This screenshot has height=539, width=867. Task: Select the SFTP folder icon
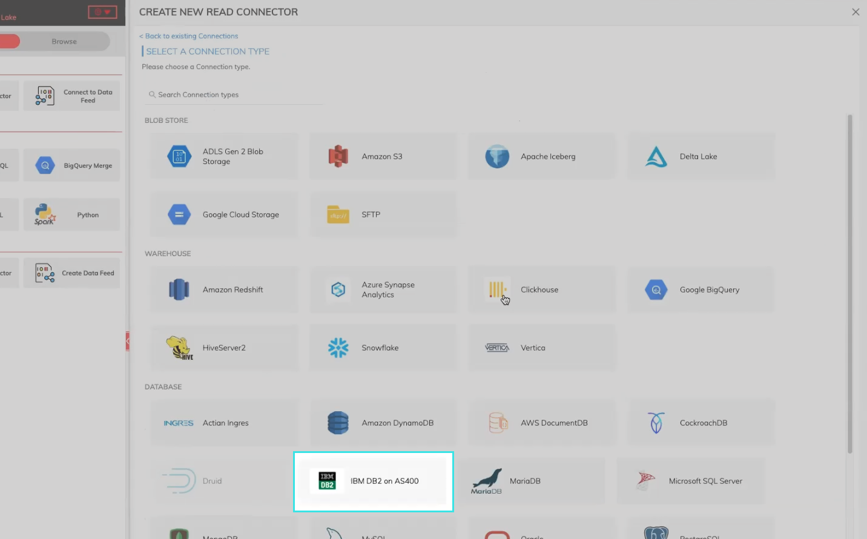pos(338,214)
